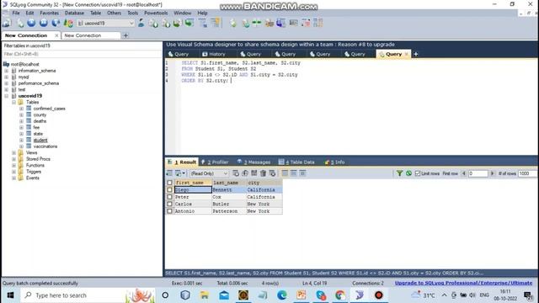Click the new query editor toolbar icon

click(20, 23)
